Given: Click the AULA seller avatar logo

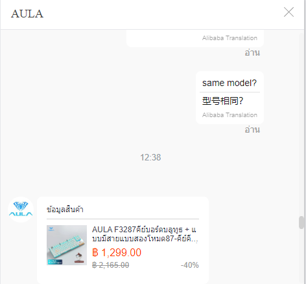Looking at the screenshot, I should pyautogui.click(x=21, y=210).
